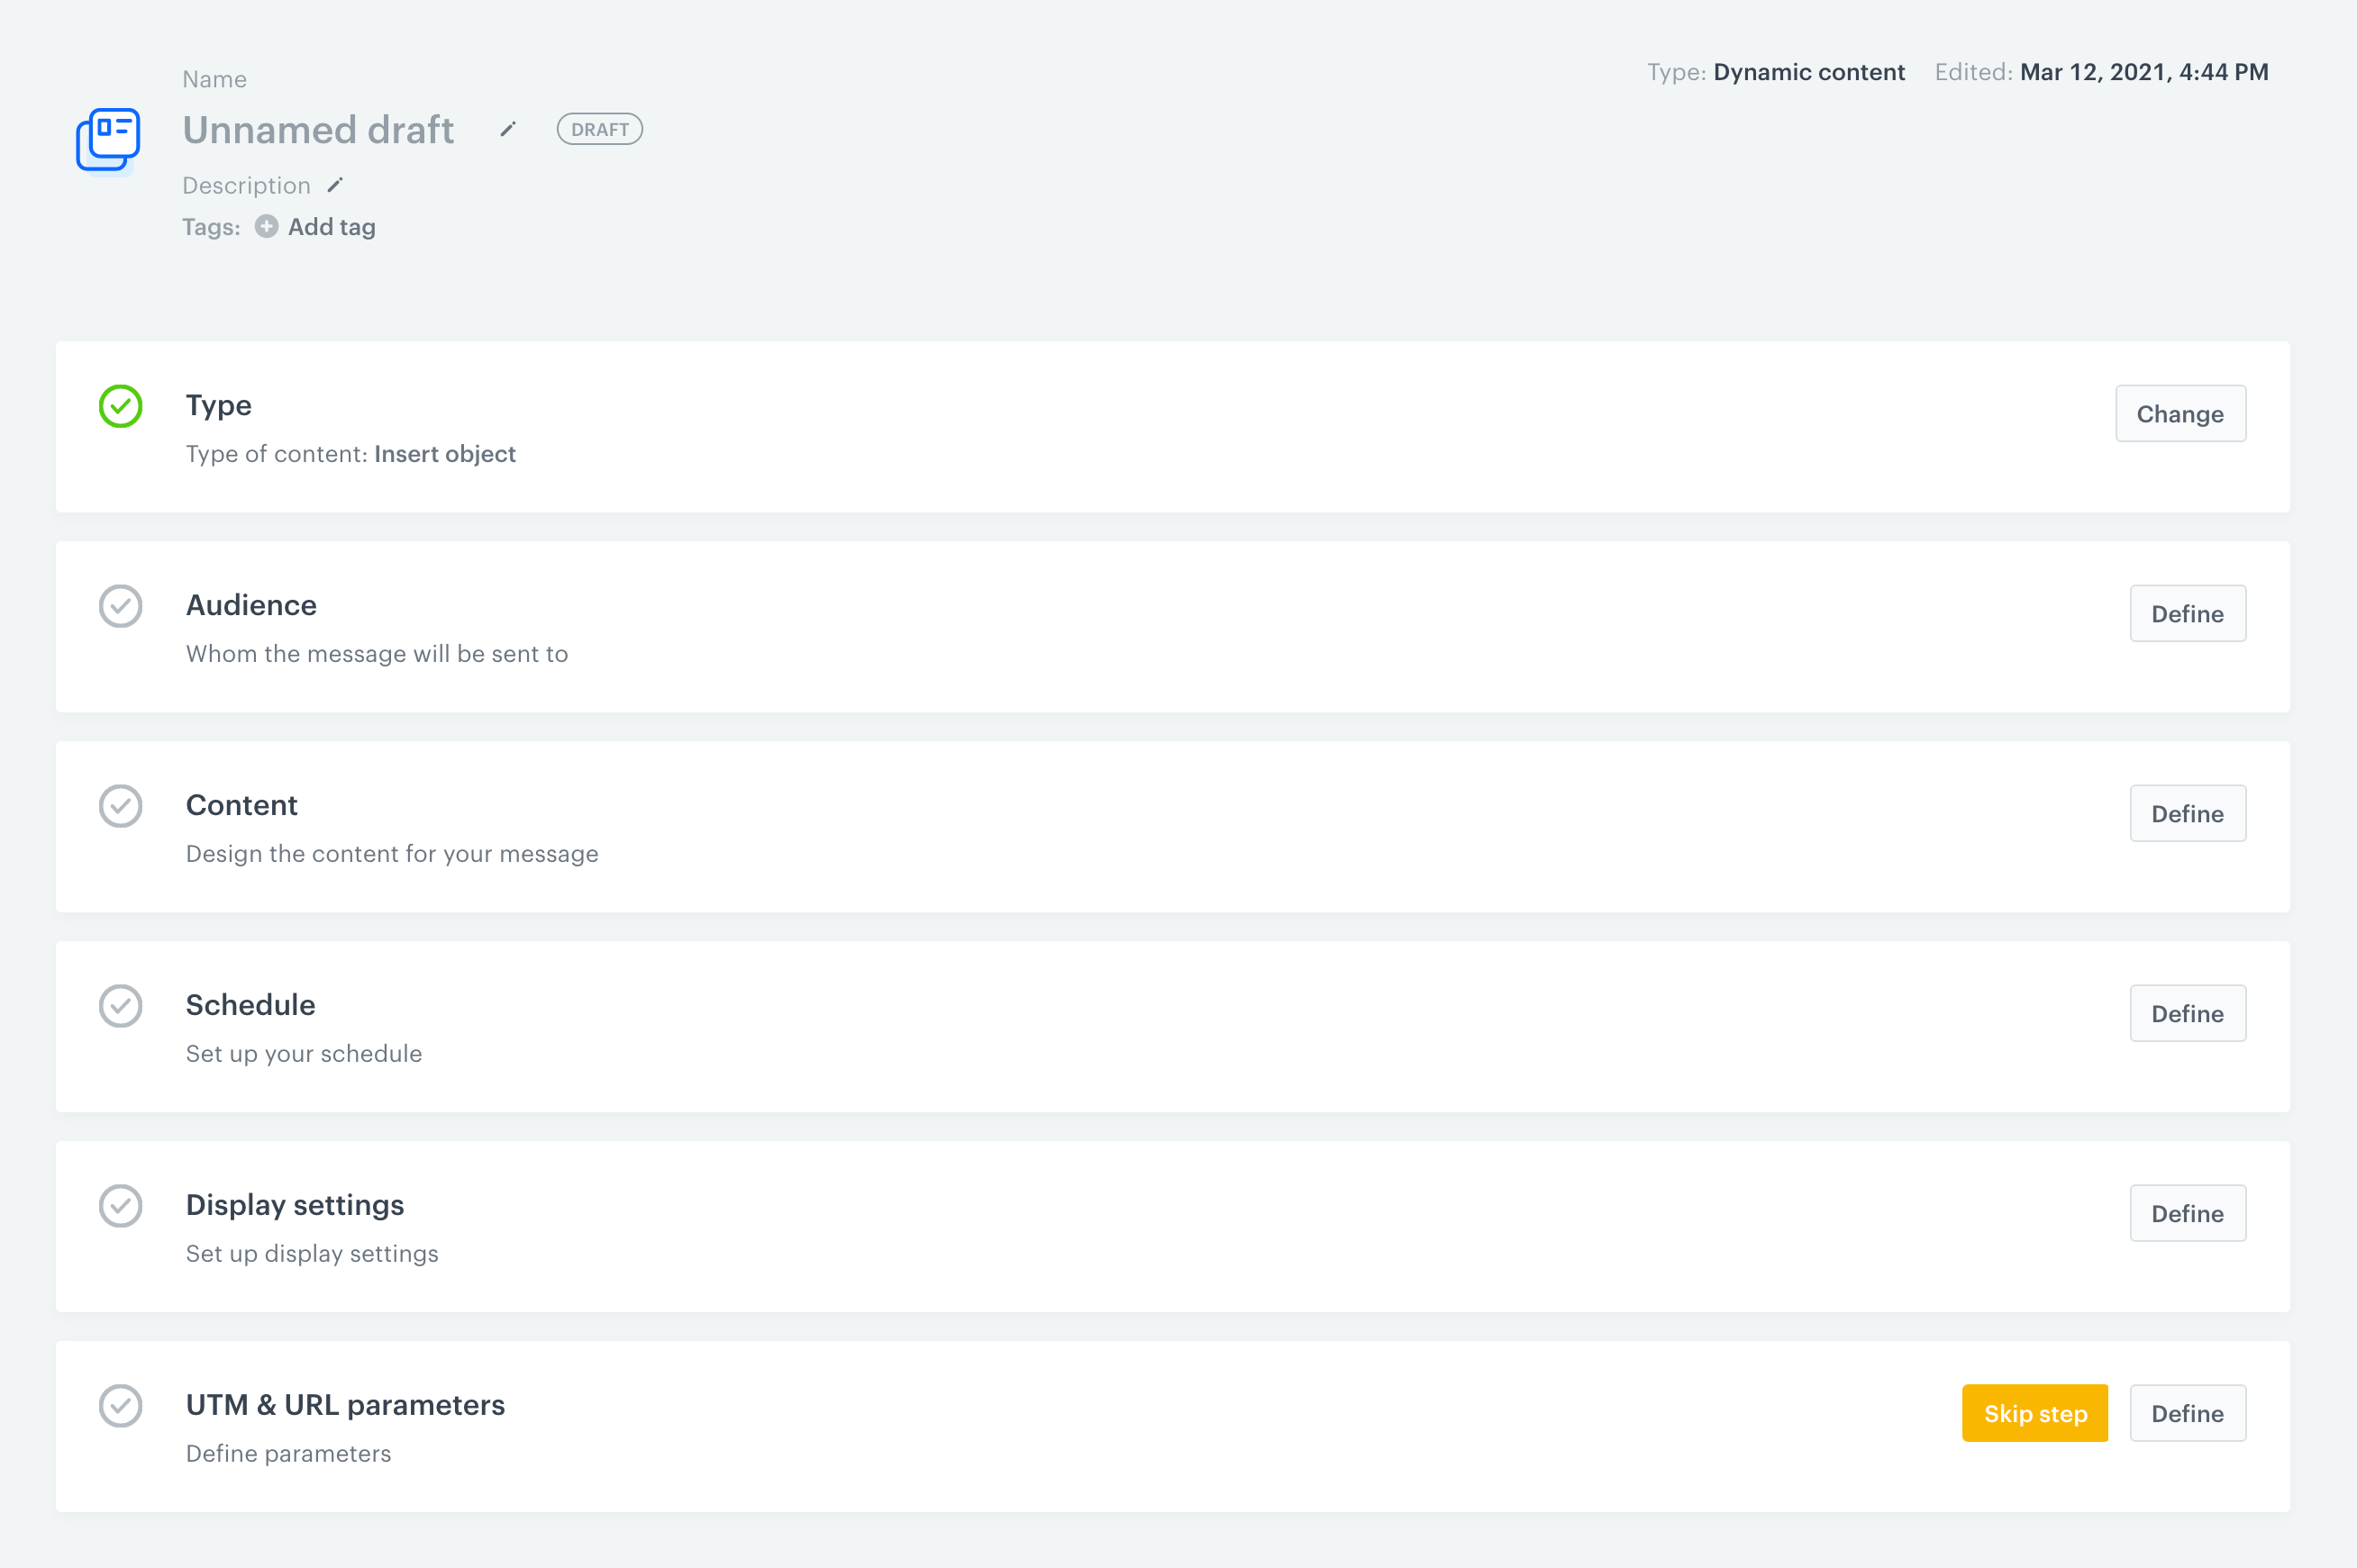This screenshot has height=1568, width=2357.
Task: Define the Content of the message
Action: [x=2188, y=813]
